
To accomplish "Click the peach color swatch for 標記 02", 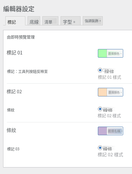I will pos(102,92).
